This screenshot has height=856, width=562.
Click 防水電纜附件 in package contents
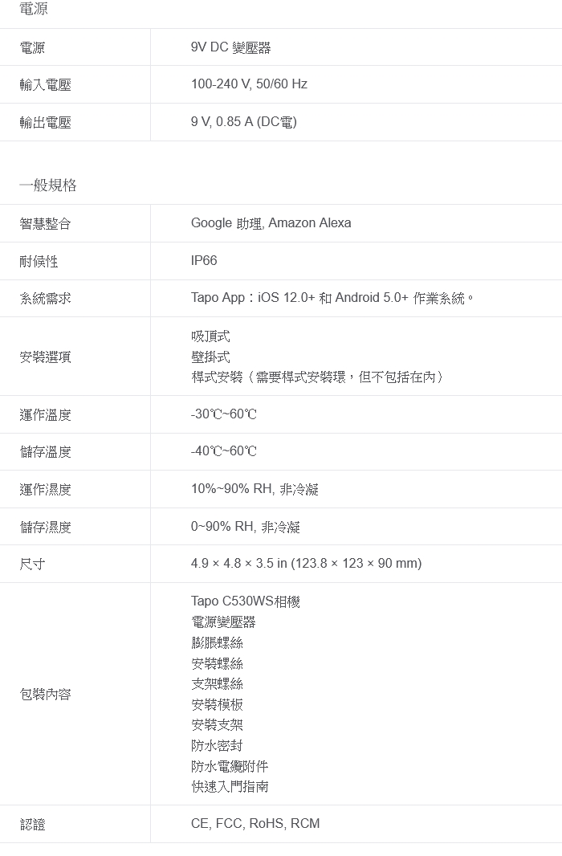(230, 766)
